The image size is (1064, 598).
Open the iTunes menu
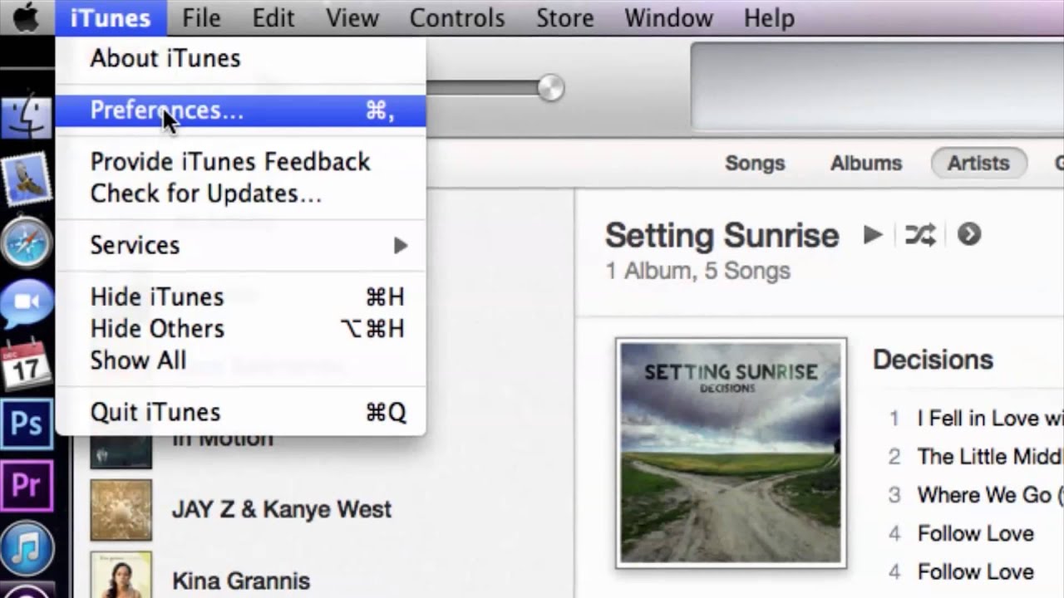tap(111, 17)
